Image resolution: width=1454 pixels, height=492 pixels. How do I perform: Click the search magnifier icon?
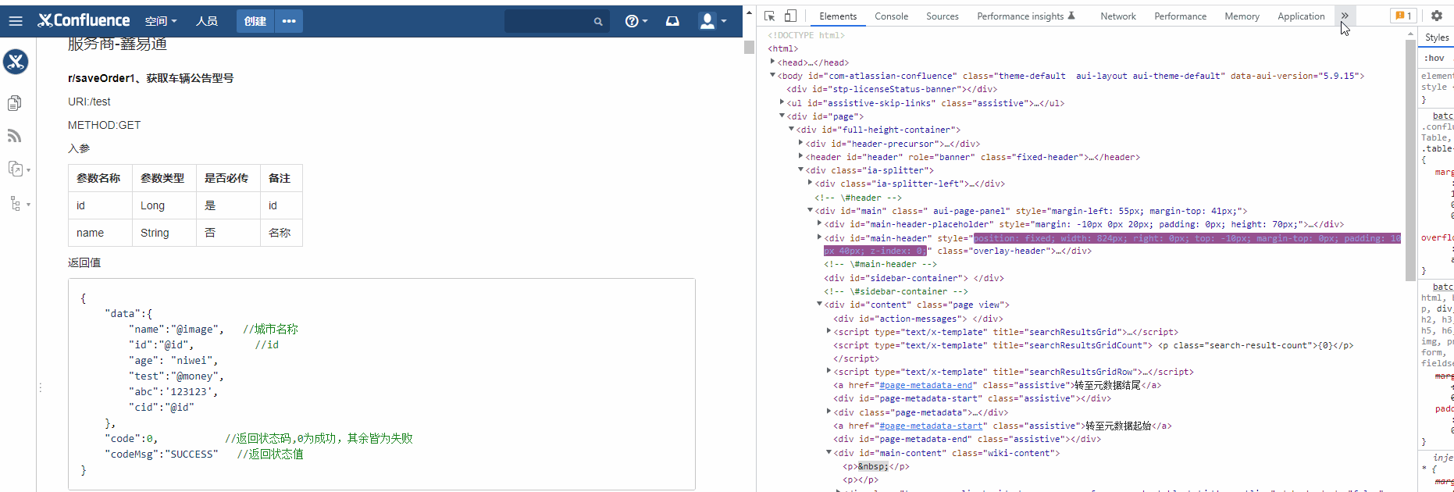click(x=598, y=22)
